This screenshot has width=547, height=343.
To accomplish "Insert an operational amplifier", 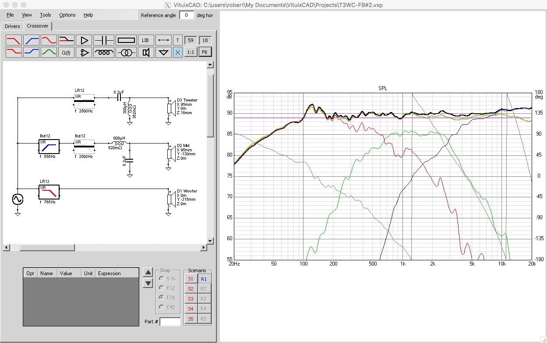I will coord(84,52).
